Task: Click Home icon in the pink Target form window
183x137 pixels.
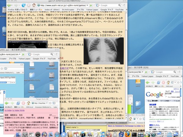Action: tap(28, 103)
